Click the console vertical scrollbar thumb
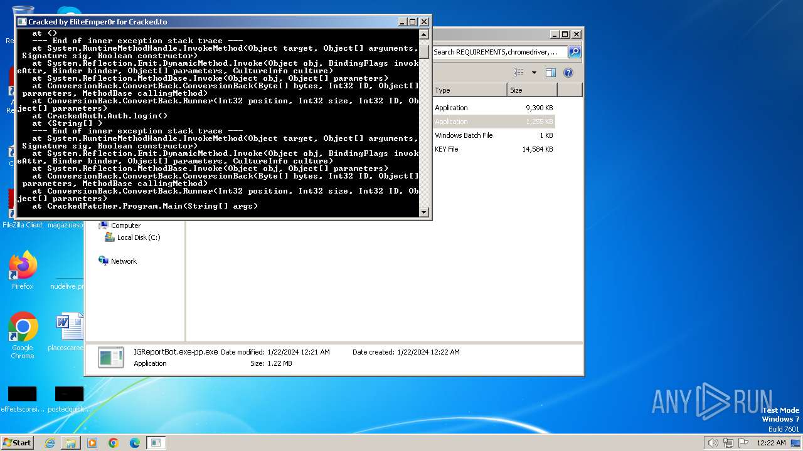This screenshot has width=803, height=451. (x=424, y=51)
